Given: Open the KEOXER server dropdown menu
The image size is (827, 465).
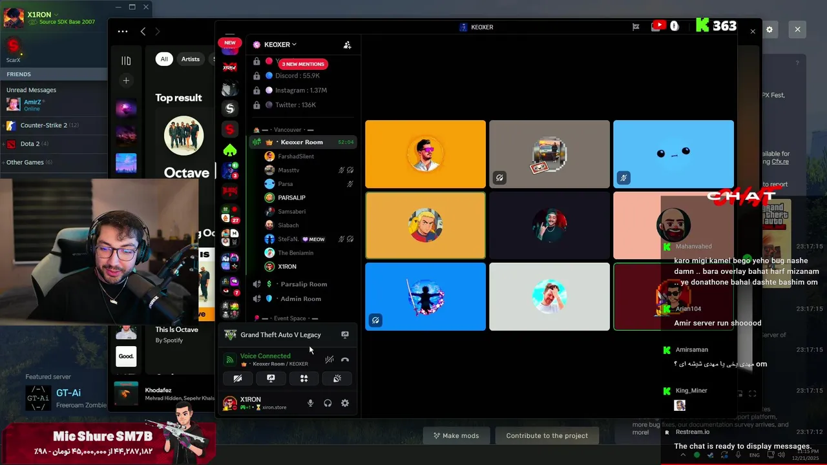Looking at the screenshot, I should click(x=280, y=45).
